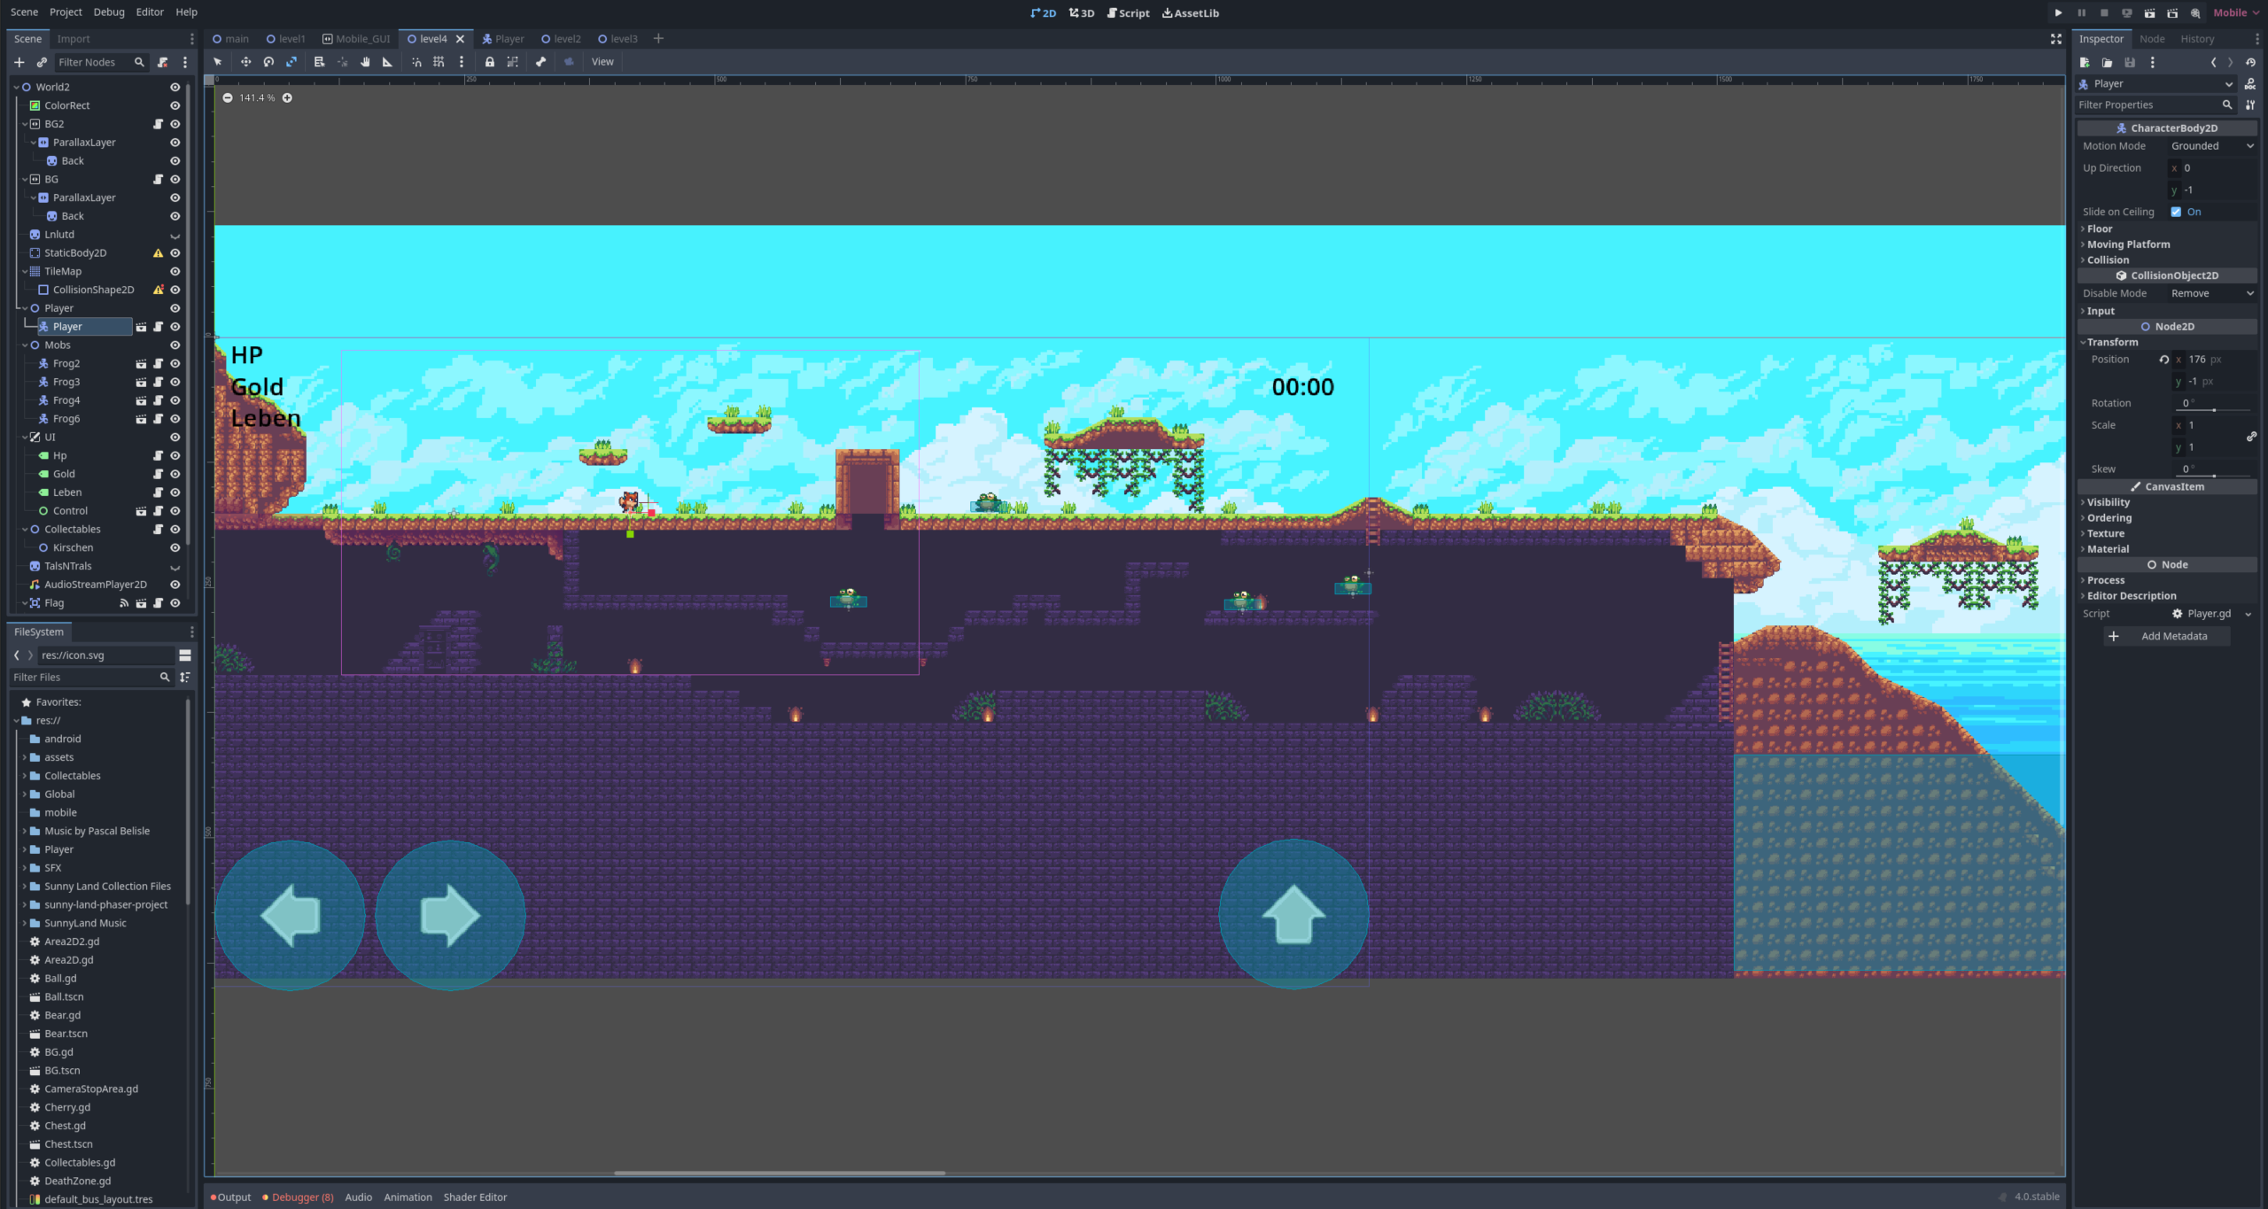
Task: Toggle grid snapping in viewport toolbar
Action: (439, 62)
